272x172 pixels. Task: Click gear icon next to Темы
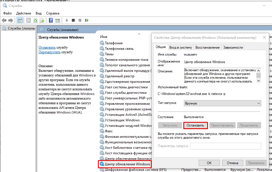point(102,54)
